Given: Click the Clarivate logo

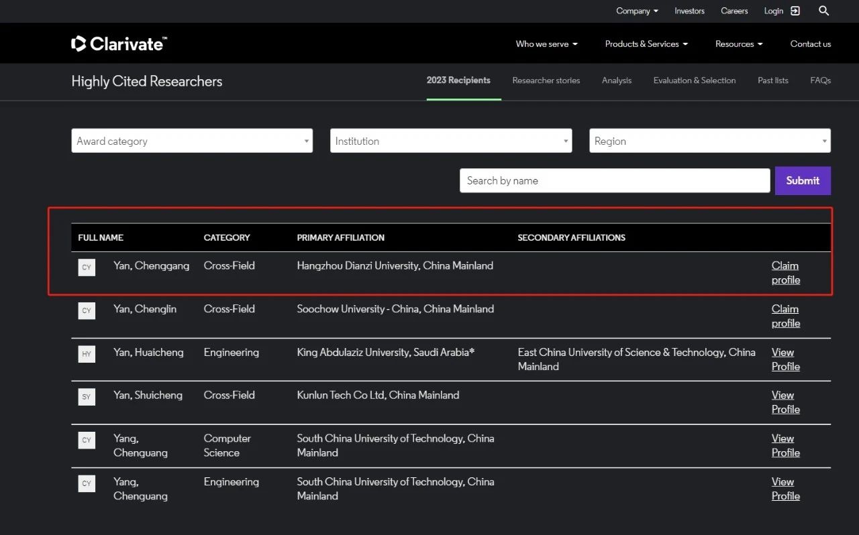Looking at the screenshot, I should [x=119, y=44].
